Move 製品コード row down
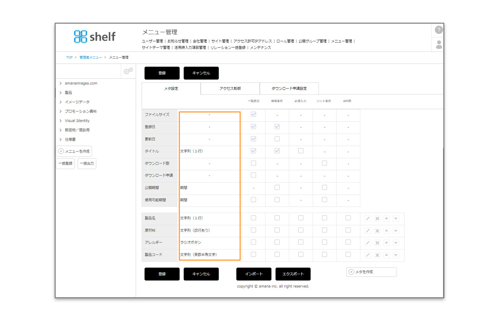This screenshot has height=312, width=499. coord(396,255)
